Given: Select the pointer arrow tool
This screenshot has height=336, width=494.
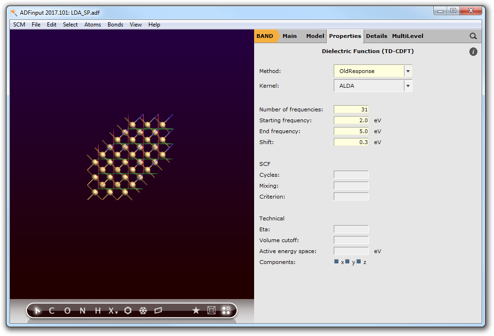Looking at the screenshot, I should pyautogui.click(x=38, y=311).
